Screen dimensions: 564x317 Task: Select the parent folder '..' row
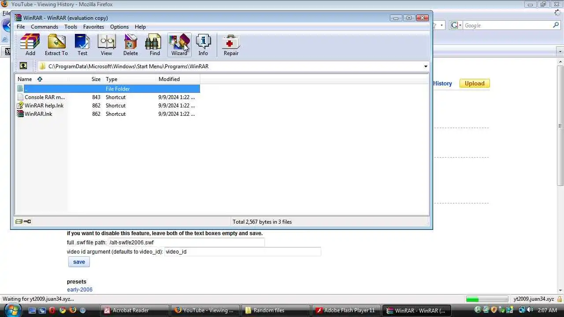pyautogui.click(x=108, y=89)
